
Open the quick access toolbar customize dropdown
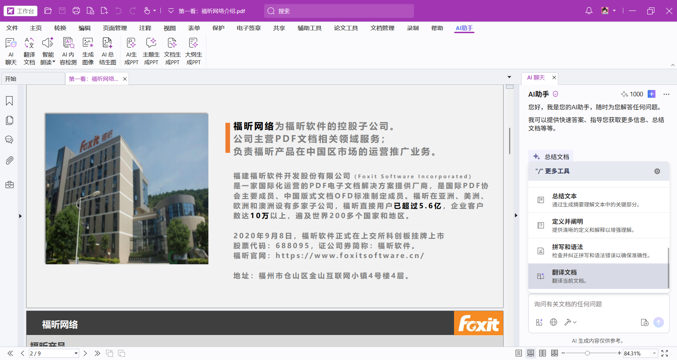coord(171,11)
